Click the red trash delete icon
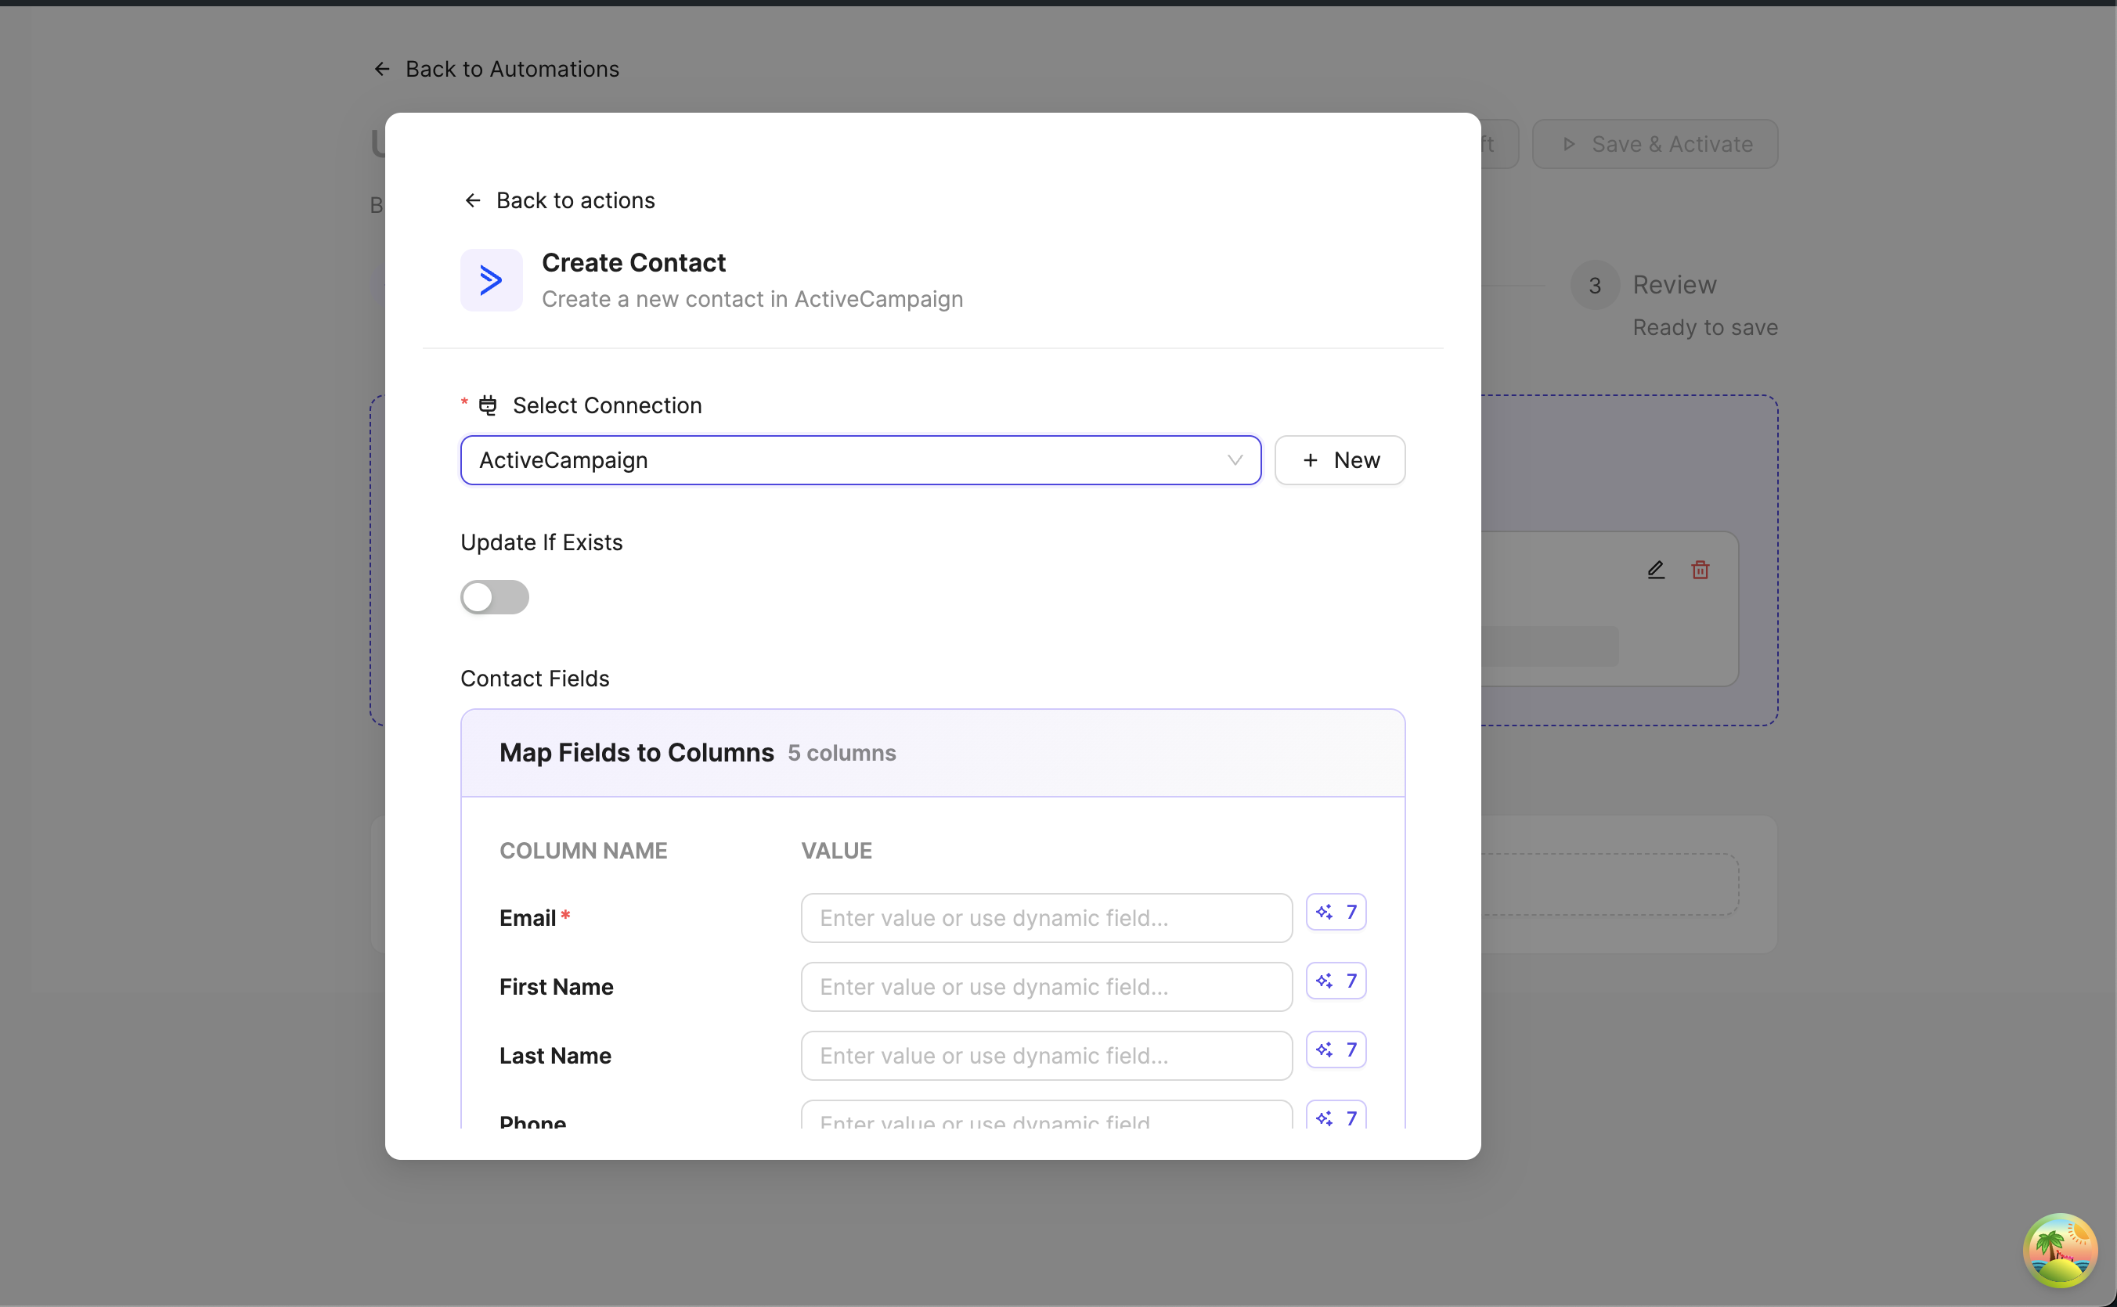This screenshot has height=1307, width=2117. 1700,570
